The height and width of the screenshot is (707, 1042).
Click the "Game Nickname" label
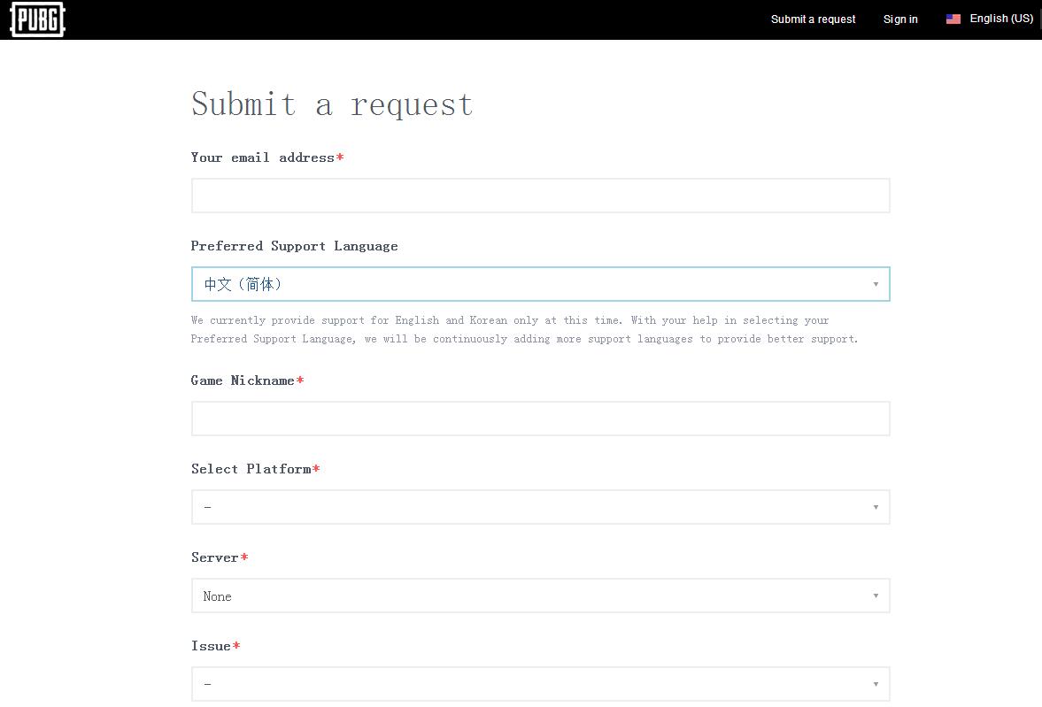(243, 380)
